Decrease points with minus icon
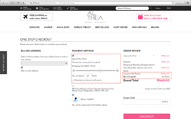The height and width of the screenshot is (119, 191). (74, 71)
